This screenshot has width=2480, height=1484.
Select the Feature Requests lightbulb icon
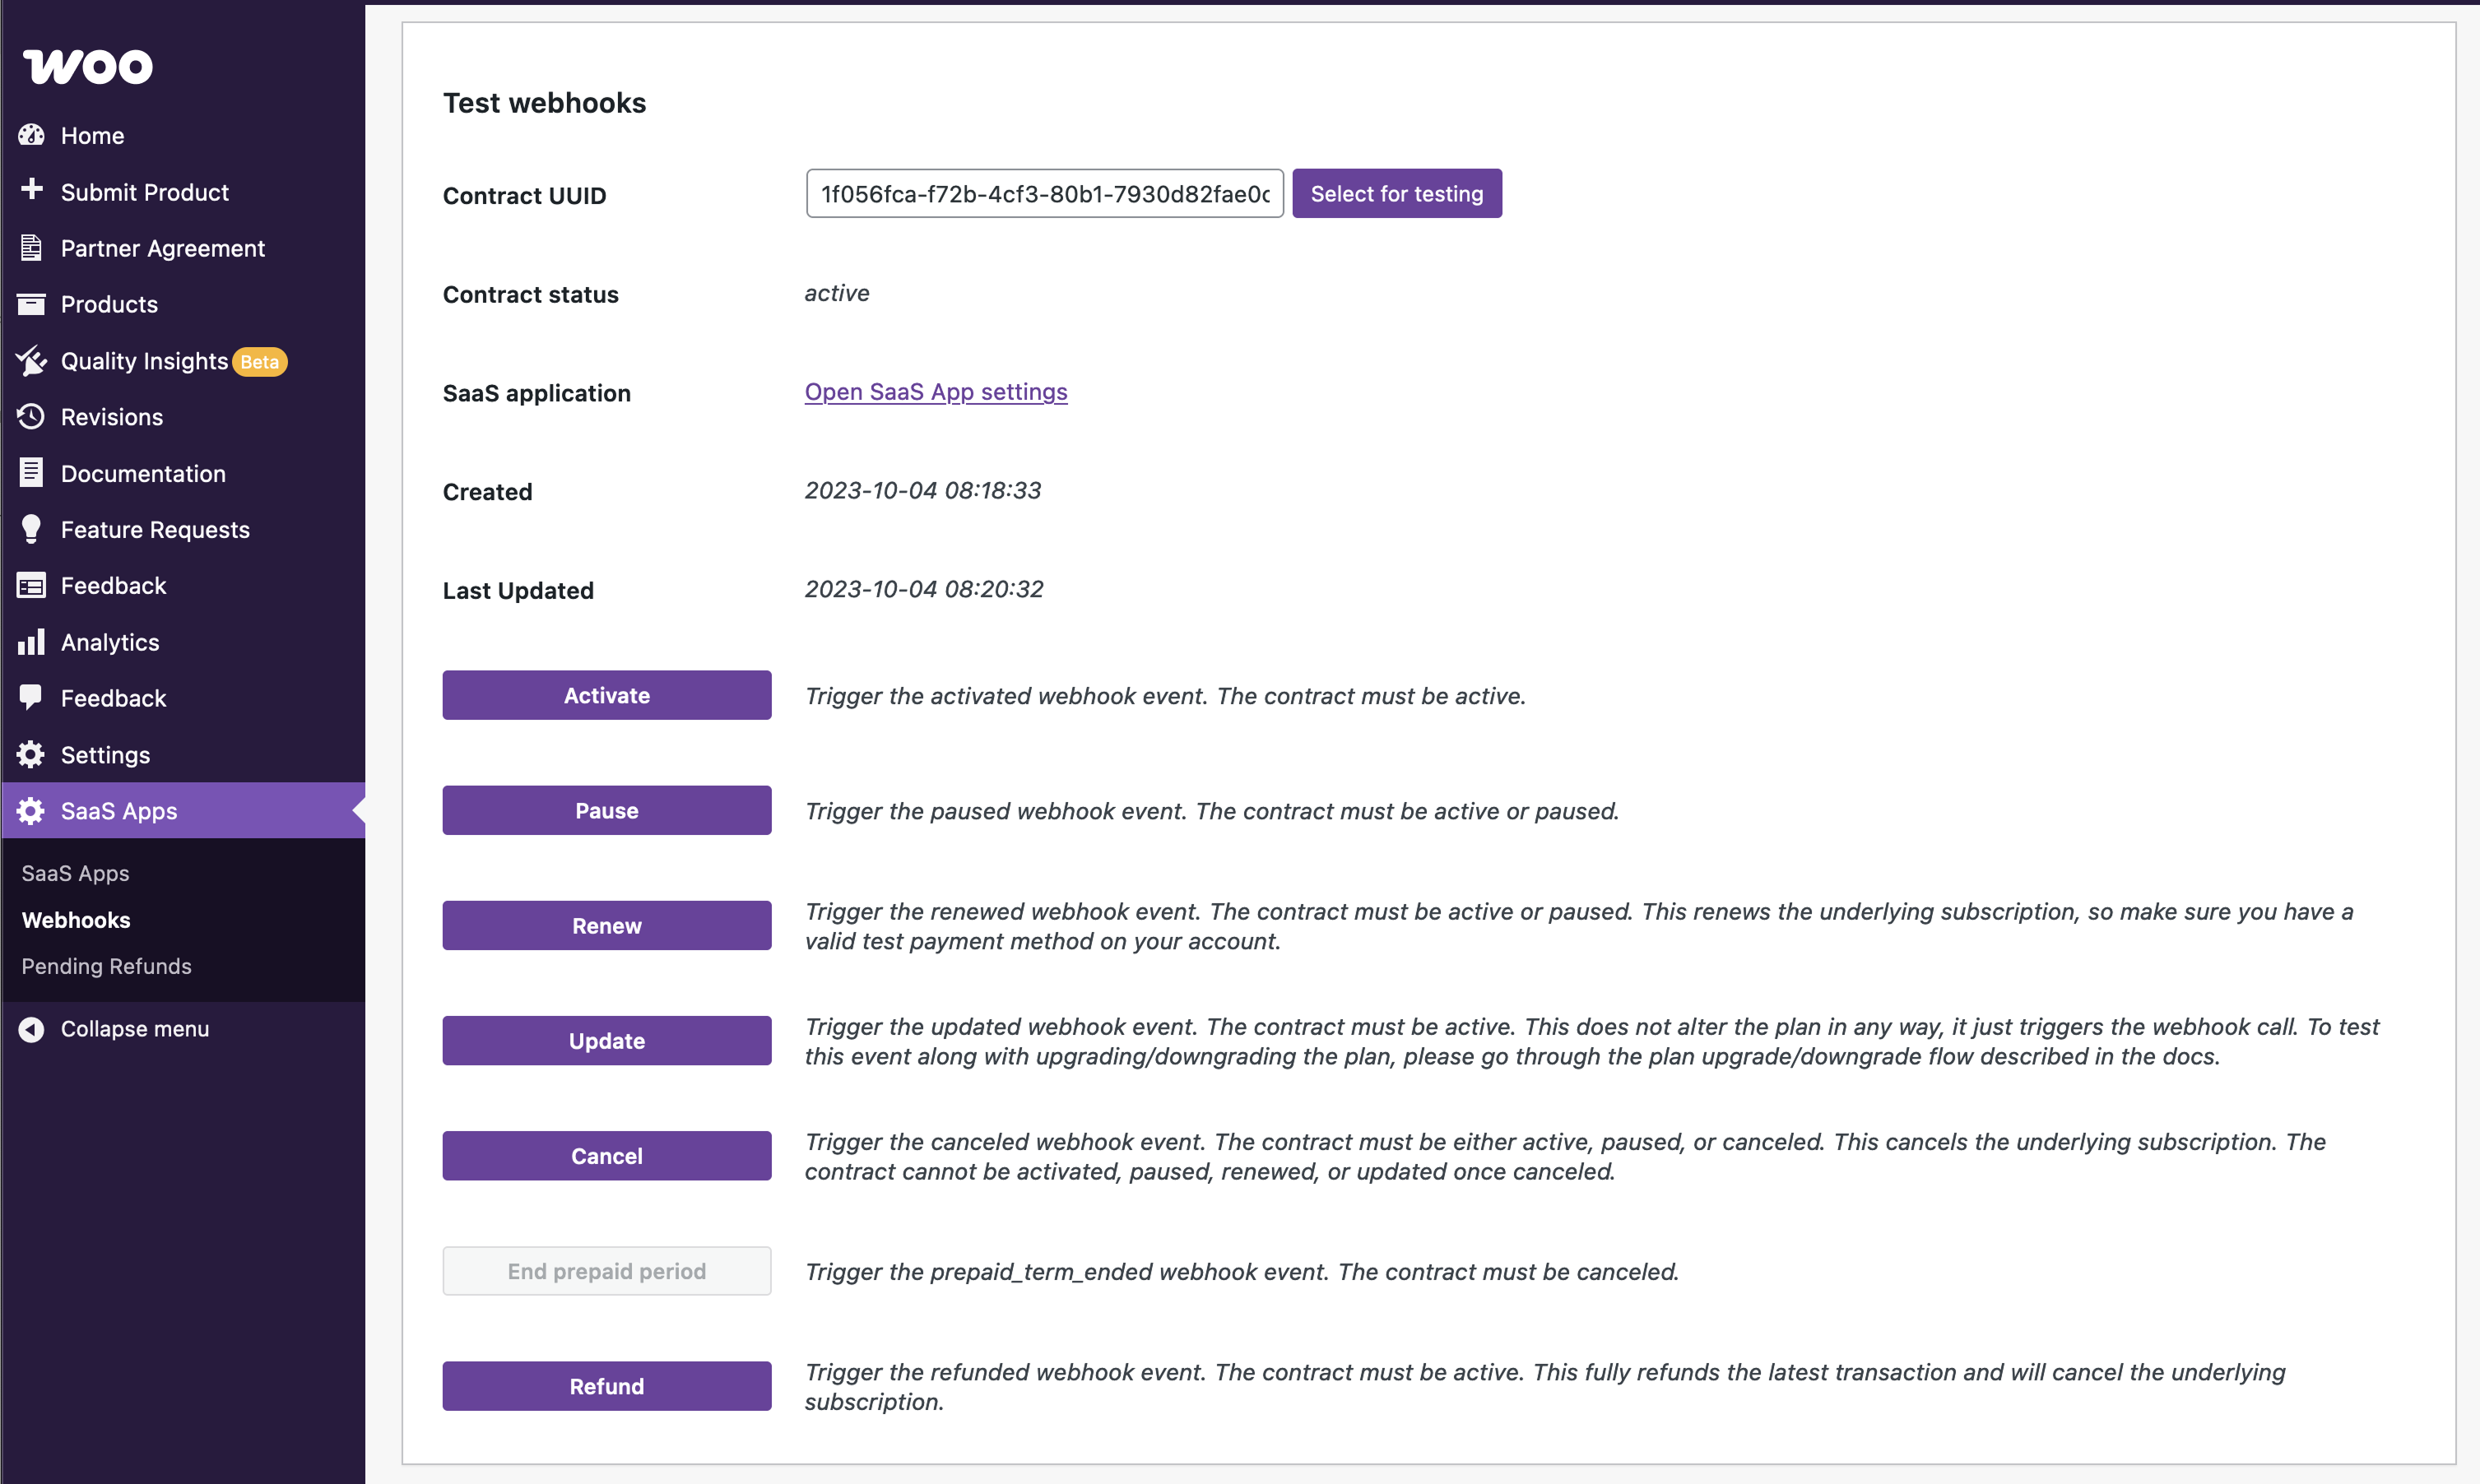click(x=31, y=529)
